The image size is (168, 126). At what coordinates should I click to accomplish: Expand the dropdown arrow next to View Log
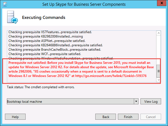136,102
